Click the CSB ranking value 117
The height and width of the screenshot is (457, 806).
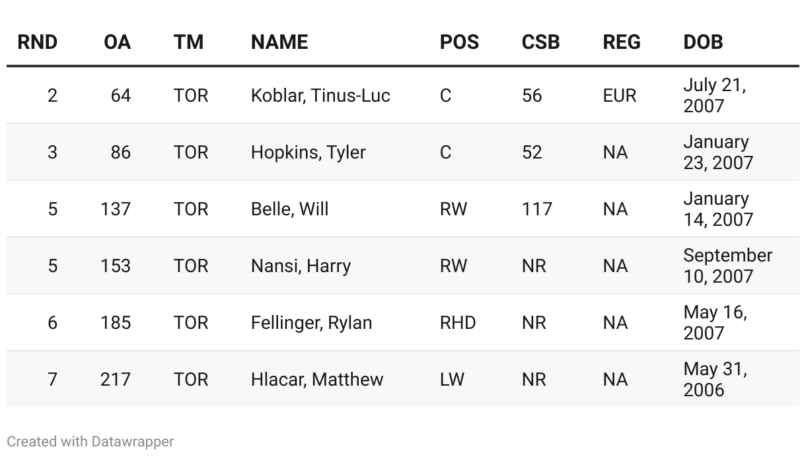click(536, 209)
